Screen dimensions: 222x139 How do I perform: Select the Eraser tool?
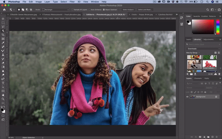[3, 63]
